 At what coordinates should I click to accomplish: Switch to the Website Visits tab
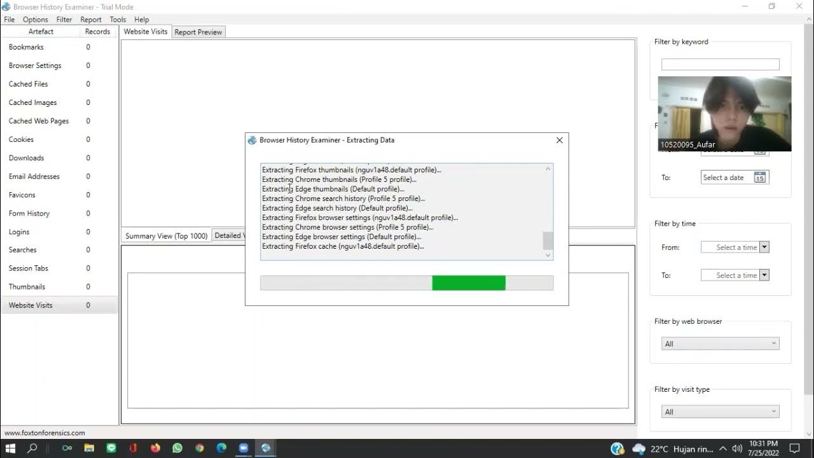coord(146,31)
